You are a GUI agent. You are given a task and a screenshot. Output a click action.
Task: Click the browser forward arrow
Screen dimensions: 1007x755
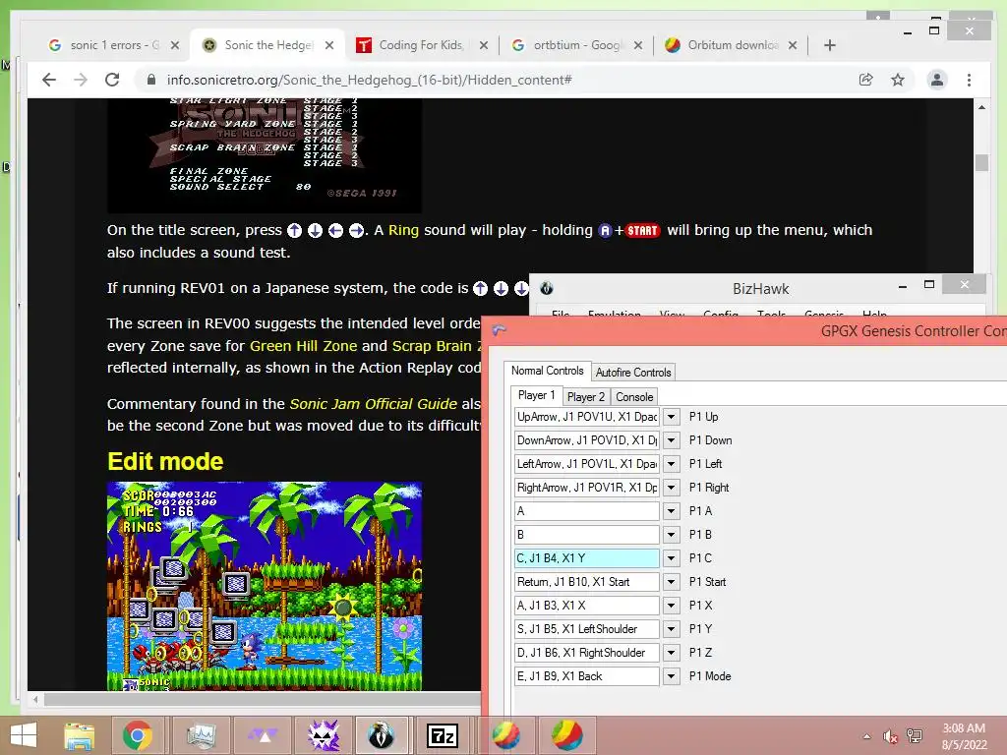(x=81, y=80)
